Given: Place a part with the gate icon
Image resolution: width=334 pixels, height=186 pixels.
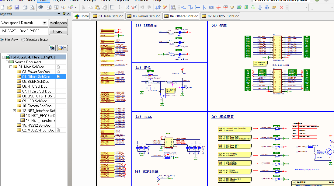Looking at the screenshot, I should pos(232,7).
